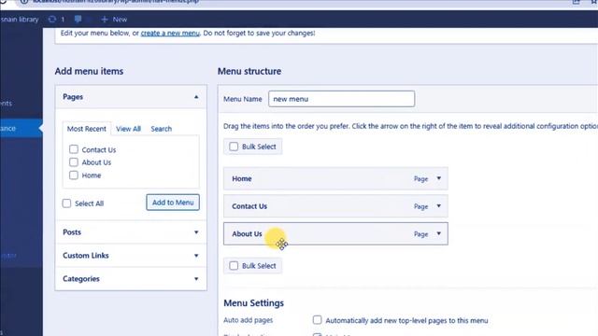The image size is (598, 336).
Task: Enable the upper Bulk Select checkbox
Action: [234, 147]
